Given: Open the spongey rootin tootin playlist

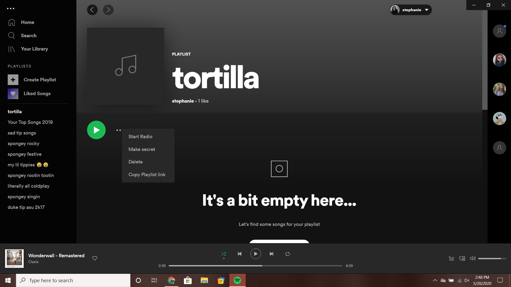Looking at the screenshot, I should (x=31, y=175).
